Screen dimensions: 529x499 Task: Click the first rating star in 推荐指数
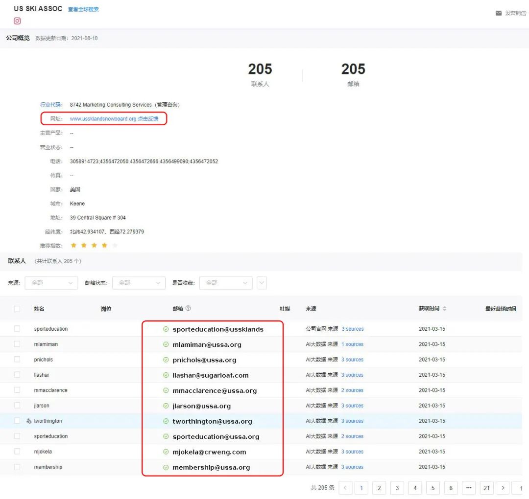[x=73, y=245]
